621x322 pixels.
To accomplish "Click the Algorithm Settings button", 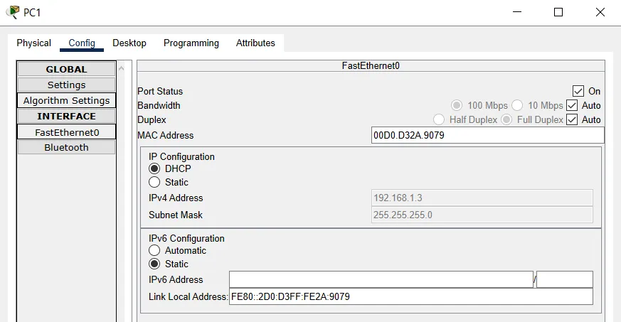I will pyautogui.click(x=66, y=100).
